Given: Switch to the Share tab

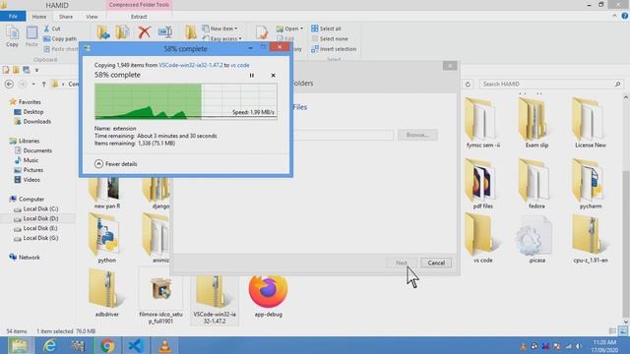Looking at the screenshot, I should (x=66, y=17).
